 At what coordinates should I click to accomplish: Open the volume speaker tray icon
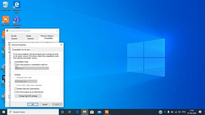(x=179, y=112)
